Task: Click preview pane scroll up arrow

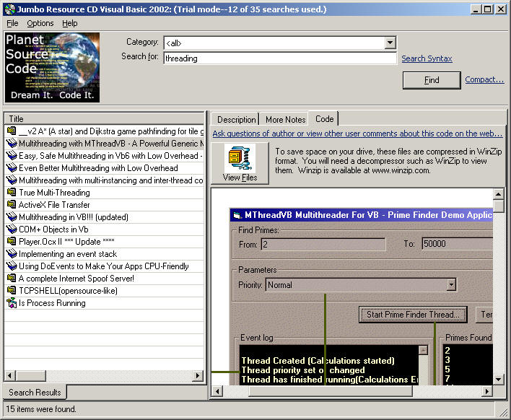Action: point(498,194)
